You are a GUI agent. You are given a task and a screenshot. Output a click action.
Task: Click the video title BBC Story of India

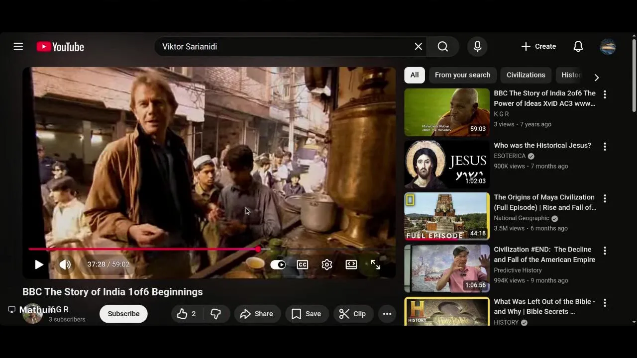[112, 292]
